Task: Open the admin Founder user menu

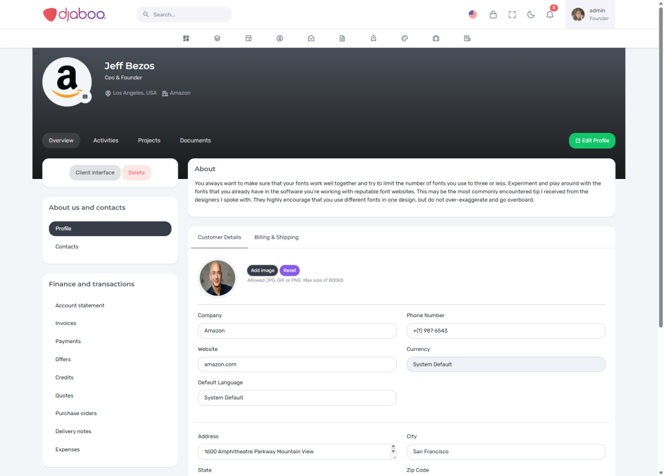Action: tap(589, 14)
